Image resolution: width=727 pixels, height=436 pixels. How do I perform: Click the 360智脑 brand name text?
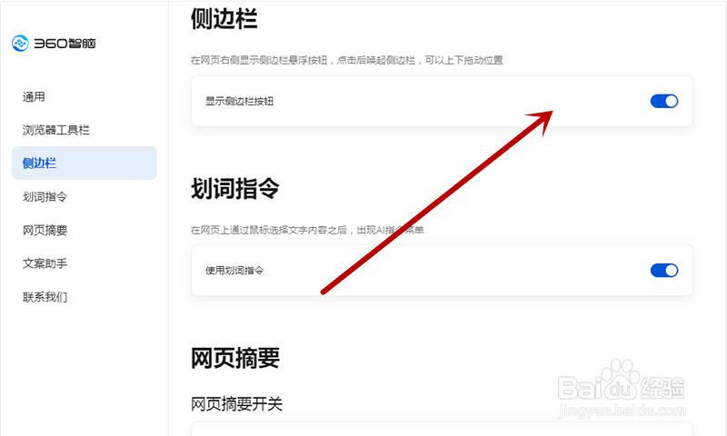click(65, 44)
